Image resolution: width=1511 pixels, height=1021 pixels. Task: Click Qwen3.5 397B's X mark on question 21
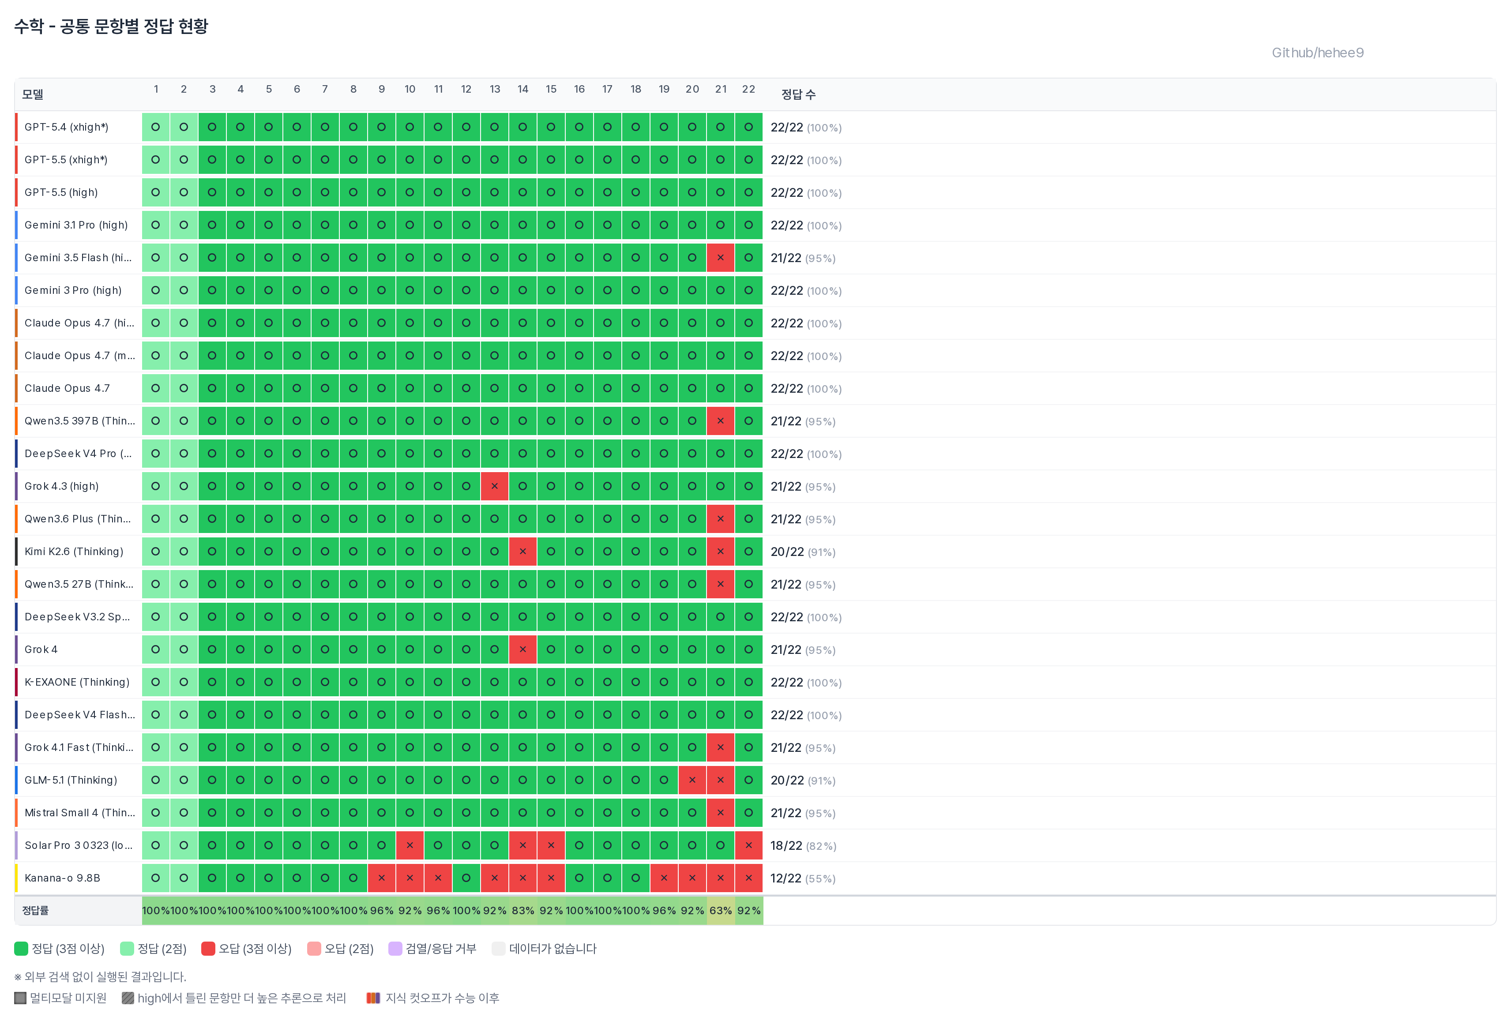(x=720, y=420)
